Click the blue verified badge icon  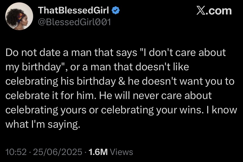click(116, 11)
